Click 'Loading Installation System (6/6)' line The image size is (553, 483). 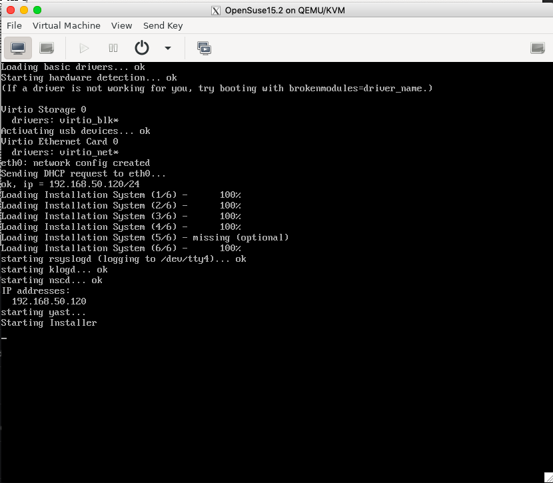click(x=121, y=248)
